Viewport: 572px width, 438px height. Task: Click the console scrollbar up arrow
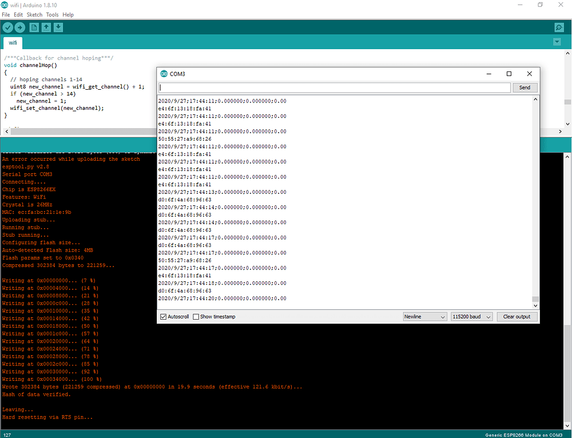[567, 157]
